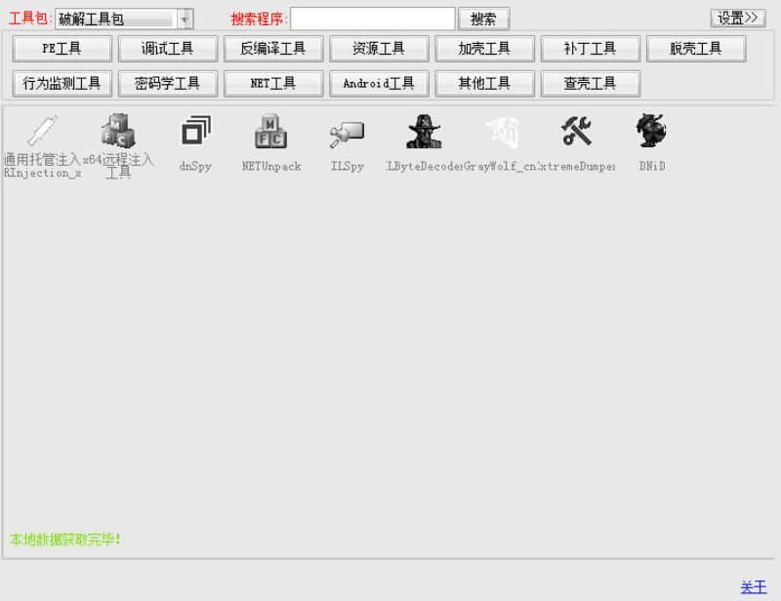Open the NETUnpack icon
Screen dimensions: 781x601
[271, 132]
